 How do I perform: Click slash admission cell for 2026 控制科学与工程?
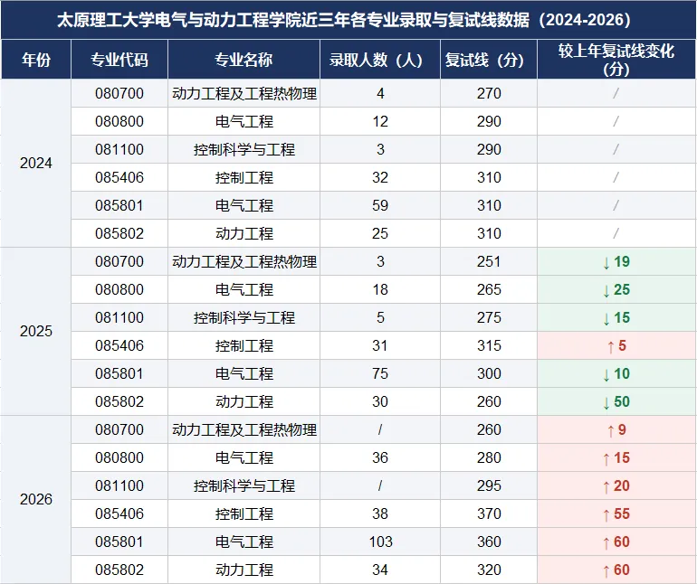click(x=380, y=485)
